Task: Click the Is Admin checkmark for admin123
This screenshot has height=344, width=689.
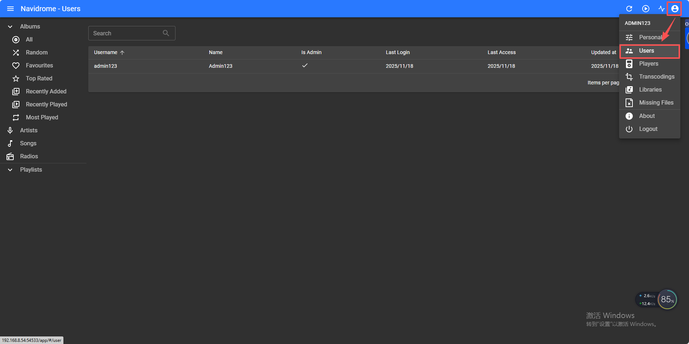Action: point(305,66)
